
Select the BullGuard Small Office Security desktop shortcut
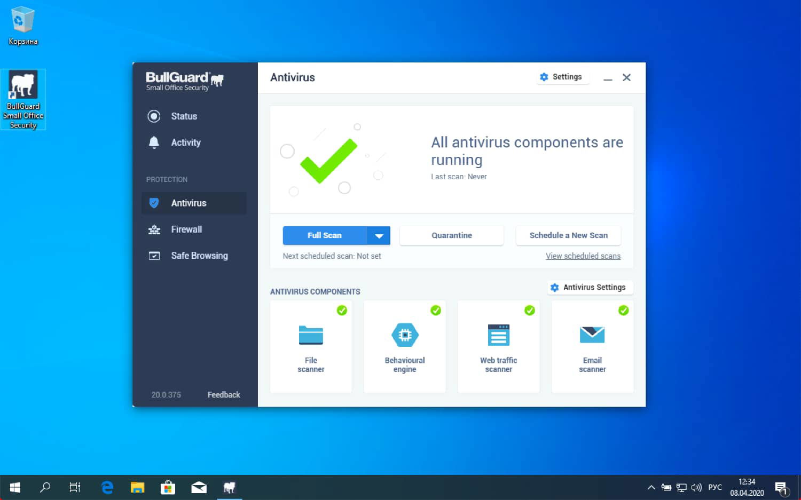(x=23, y=100)
